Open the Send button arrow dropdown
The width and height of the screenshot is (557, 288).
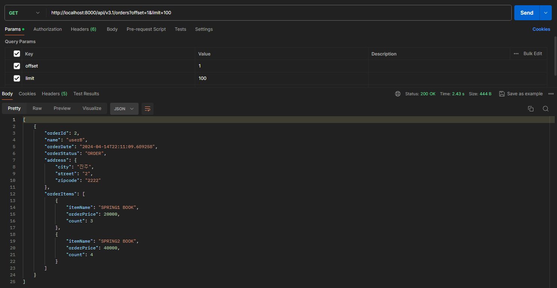[x=545, y=13]
